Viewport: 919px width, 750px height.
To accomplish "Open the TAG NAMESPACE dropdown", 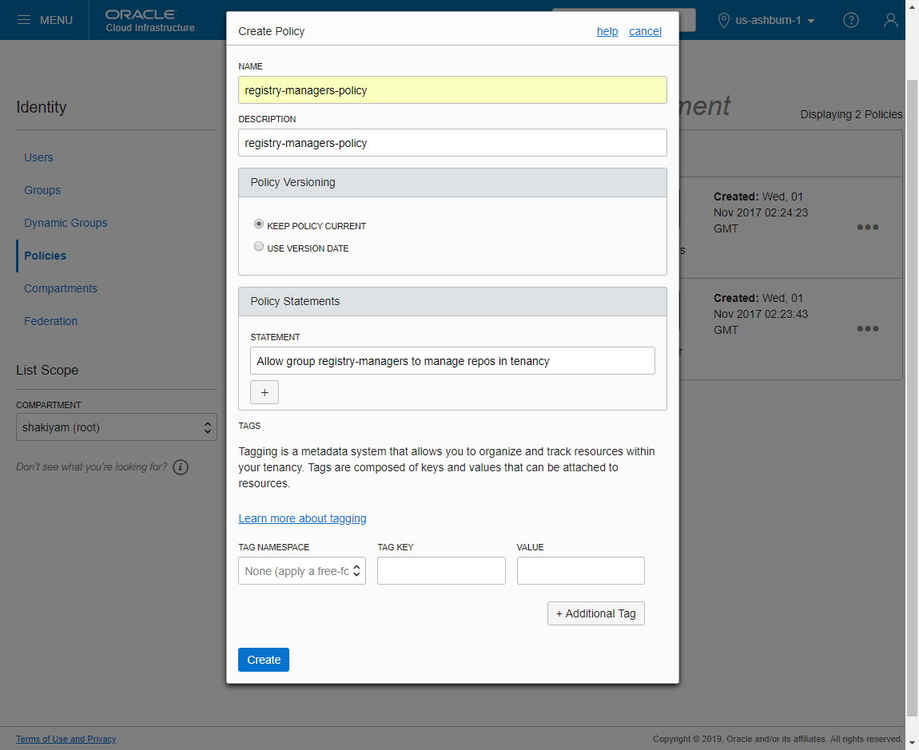I will [301, 570].
